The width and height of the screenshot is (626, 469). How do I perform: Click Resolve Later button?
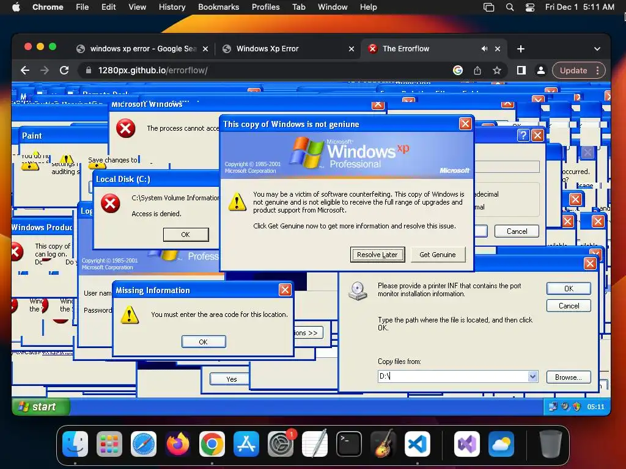tap(377, 255)
